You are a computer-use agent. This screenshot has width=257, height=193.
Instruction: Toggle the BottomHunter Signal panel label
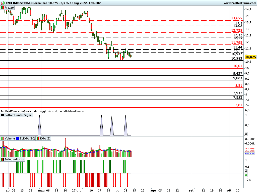(x=16, y=115)
